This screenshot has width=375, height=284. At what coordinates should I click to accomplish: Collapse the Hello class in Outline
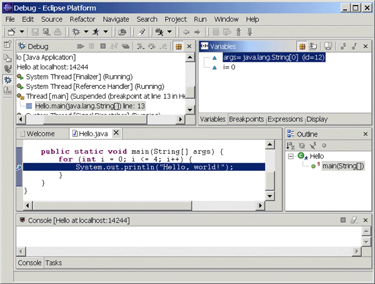[291, 156]
